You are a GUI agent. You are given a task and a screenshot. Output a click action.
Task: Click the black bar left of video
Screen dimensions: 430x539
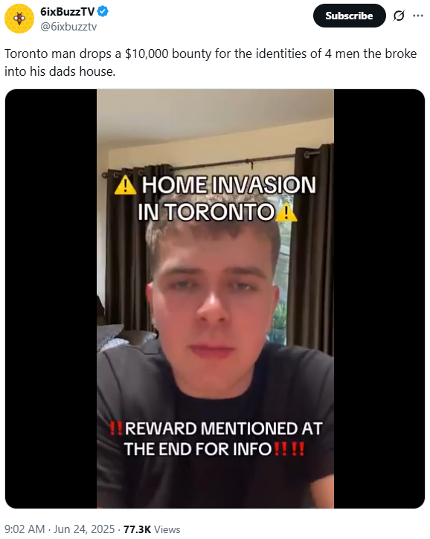point(51,299)
